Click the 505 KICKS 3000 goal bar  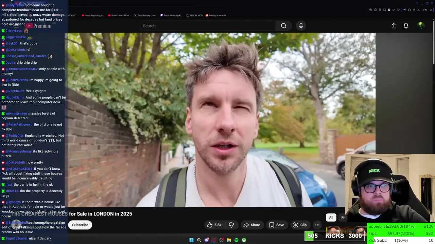tap(335, 236)
